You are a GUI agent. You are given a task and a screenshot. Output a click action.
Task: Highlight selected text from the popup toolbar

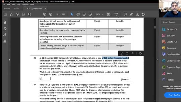click(121, 54)
